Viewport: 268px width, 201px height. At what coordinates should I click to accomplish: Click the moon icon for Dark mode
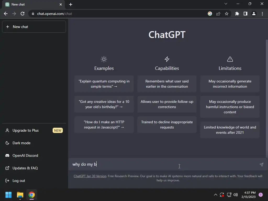[7, 143]
